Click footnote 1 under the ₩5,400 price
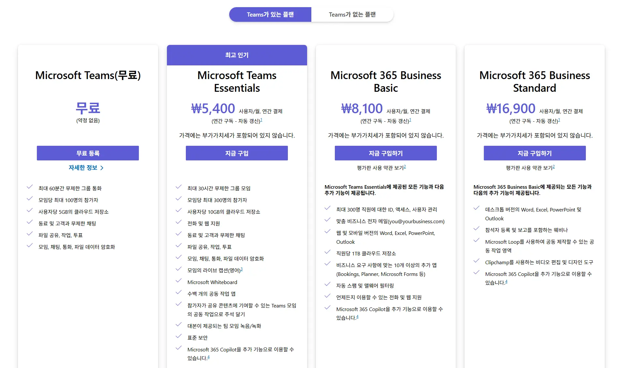Image resolution: width=624 pixels, height=368 pixels. [x=261, y=120]
